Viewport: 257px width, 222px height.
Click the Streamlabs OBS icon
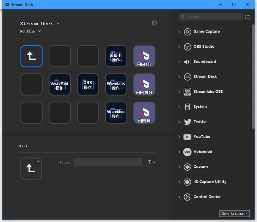[x=188, y=92]
